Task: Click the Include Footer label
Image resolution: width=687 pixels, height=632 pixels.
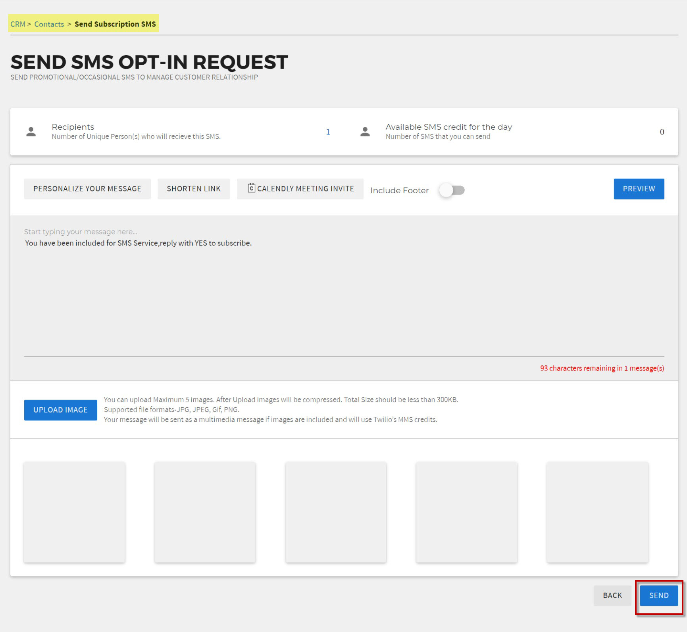Action: pos(399,190)
